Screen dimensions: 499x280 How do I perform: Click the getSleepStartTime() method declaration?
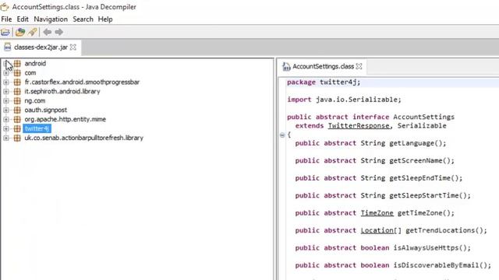pyautogui.click(x=383, y=195)
